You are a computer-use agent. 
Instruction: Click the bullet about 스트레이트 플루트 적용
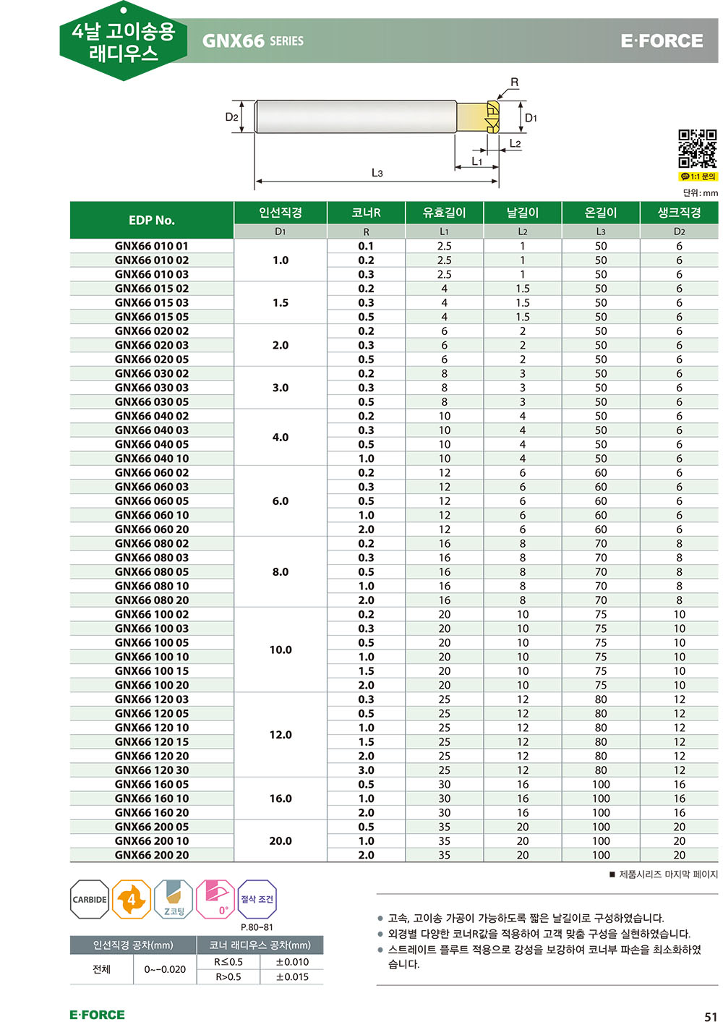pyautogui.click(x=539, y=957)
